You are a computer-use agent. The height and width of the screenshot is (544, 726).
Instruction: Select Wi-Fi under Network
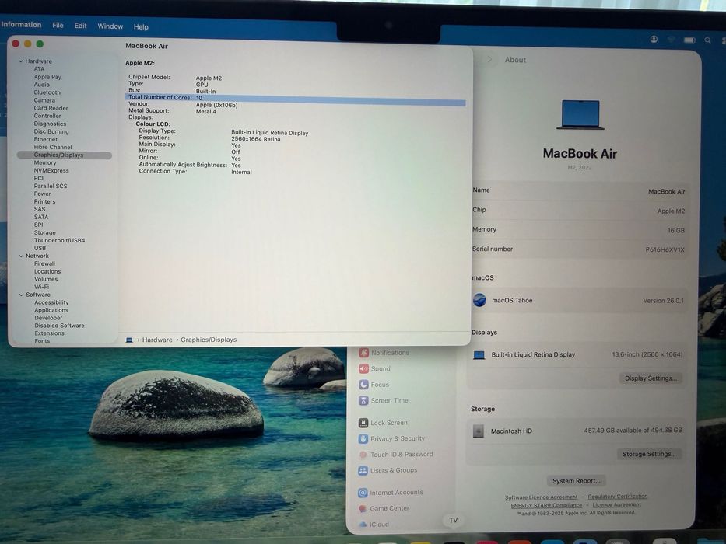click(41, 287)
